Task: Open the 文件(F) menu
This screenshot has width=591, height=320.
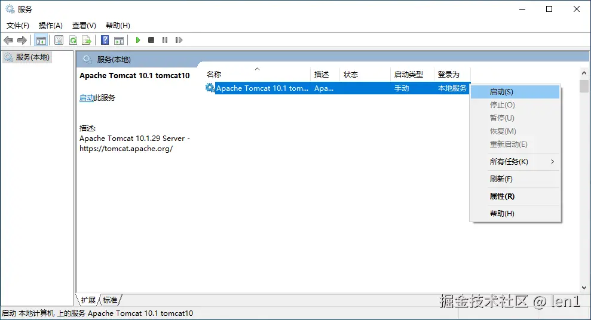Action: tap(18, 25)
